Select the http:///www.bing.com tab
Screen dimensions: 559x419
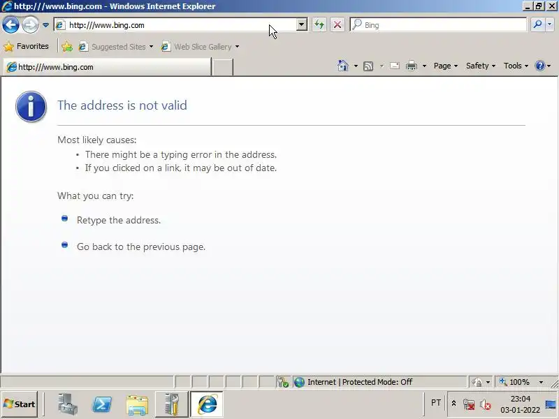pyautogui.click(x=107, y=67)
